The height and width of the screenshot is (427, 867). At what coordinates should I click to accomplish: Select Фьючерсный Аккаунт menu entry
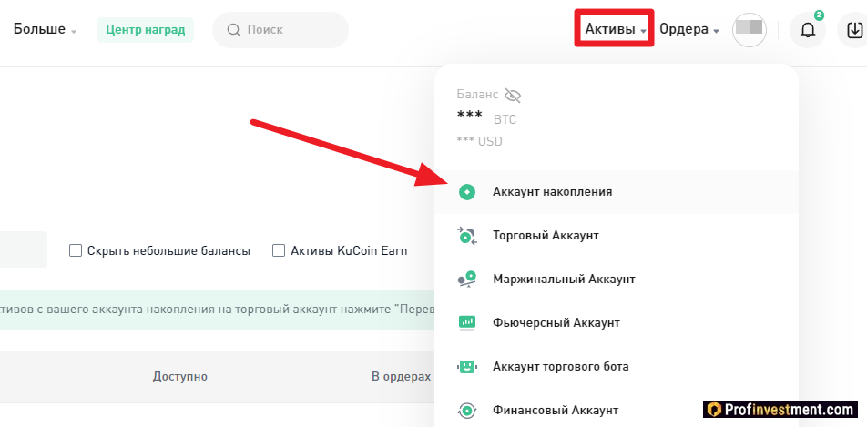pyautogui.click(x=617, y=322)
